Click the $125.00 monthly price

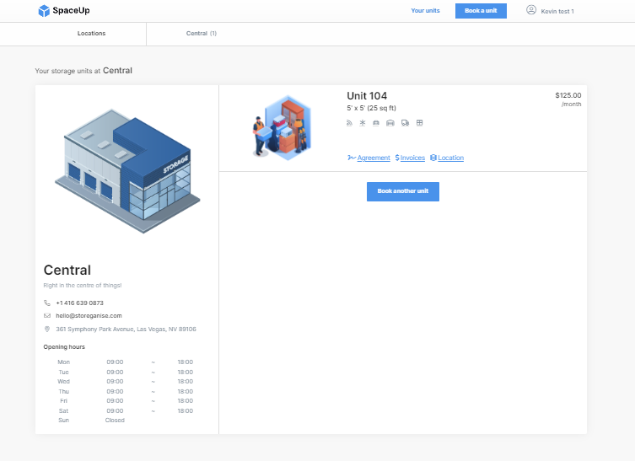568,95
